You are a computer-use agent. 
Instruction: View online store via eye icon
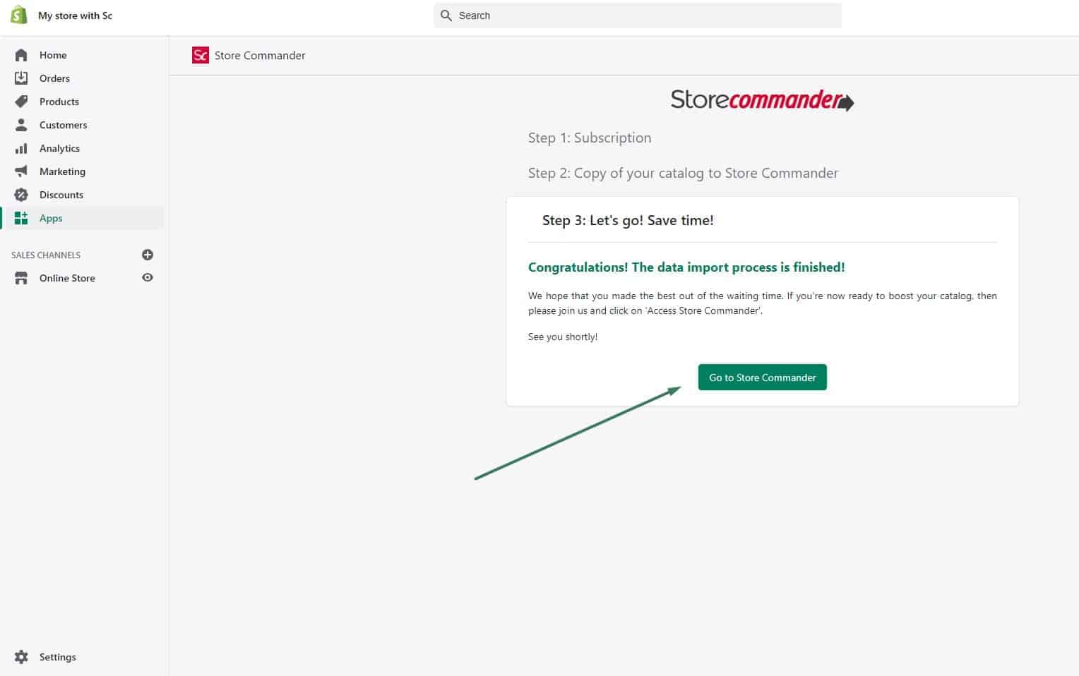point(148,277)
